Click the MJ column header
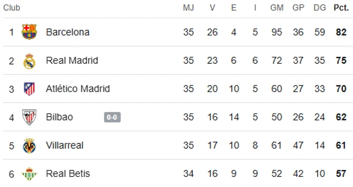The width and height of the screenshot is (353, 187). [x=189, y=8]
